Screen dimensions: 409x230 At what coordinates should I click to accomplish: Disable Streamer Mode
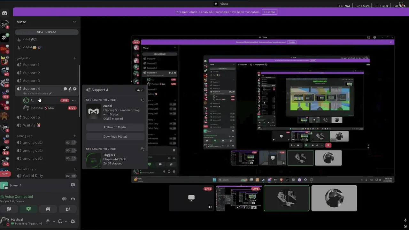tap(269, 12)
